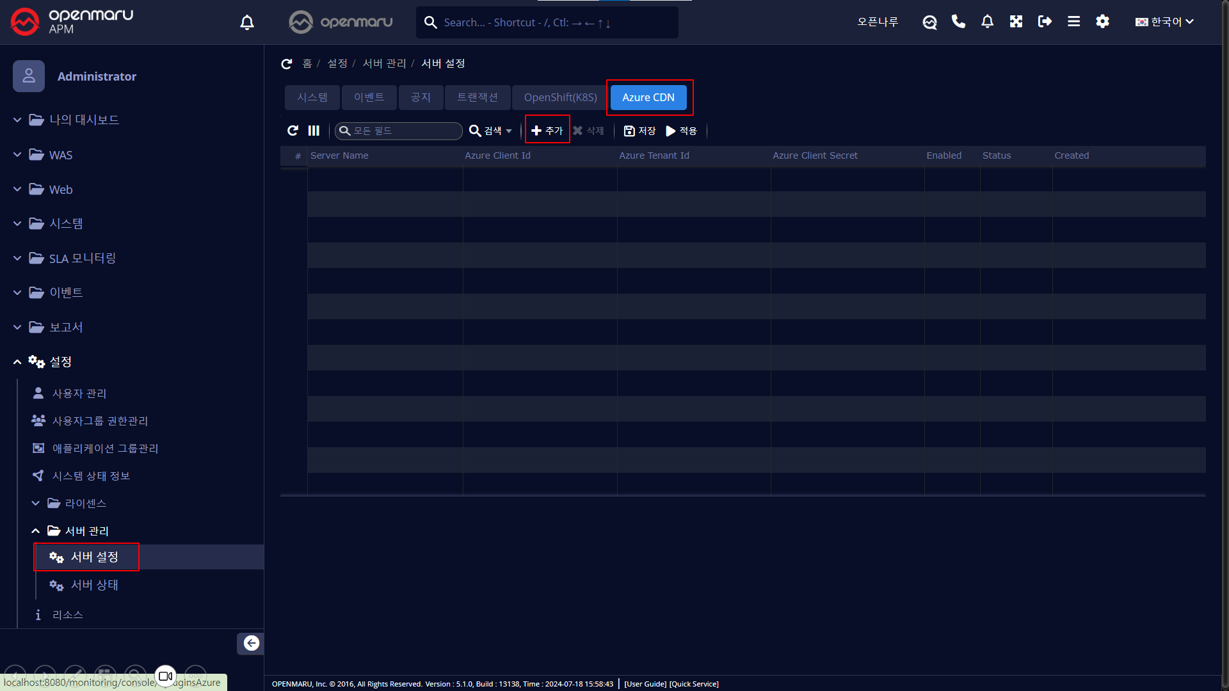Screen dimensions: 1229x691
Task: Expand the 라이센스 tree folder
Action: pos(85,504)
